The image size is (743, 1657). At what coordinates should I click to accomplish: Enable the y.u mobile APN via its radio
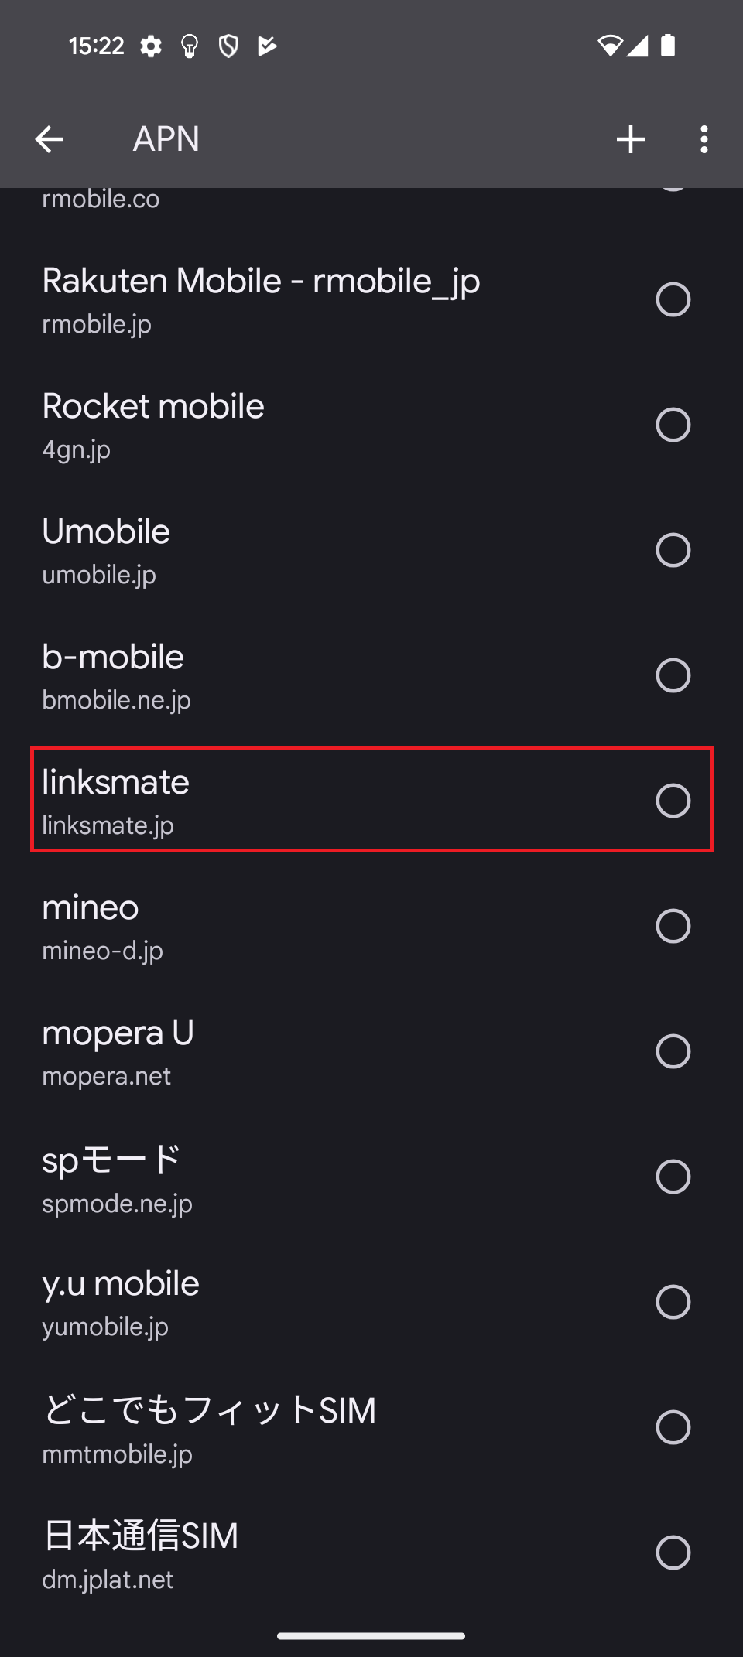(673, 1302)
